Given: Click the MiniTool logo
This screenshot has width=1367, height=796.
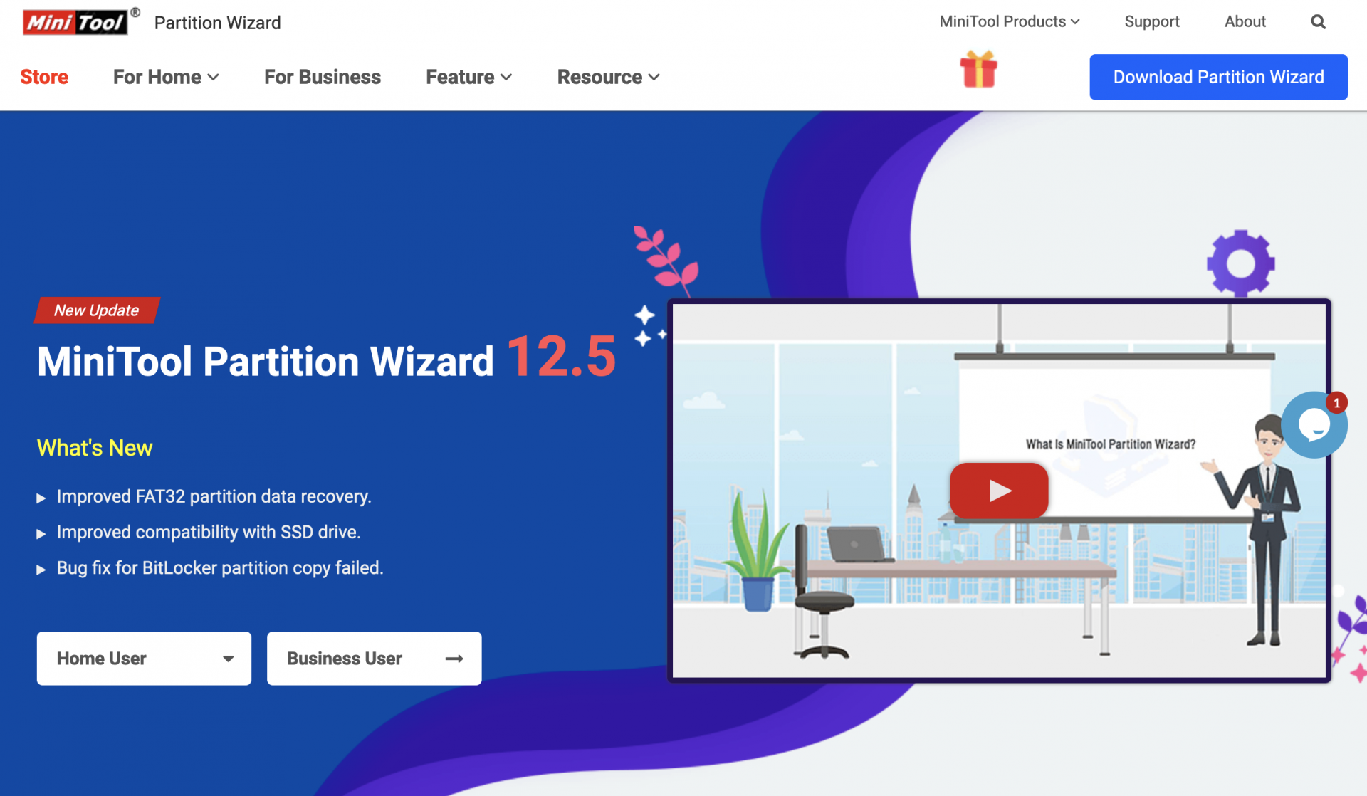Looking at the screenshot, I should click(x=75, y=22).
